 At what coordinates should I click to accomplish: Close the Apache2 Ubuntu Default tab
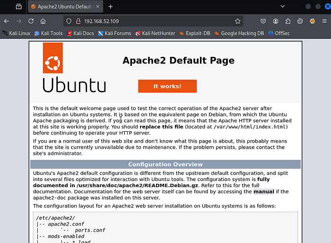tap(98, 7)
